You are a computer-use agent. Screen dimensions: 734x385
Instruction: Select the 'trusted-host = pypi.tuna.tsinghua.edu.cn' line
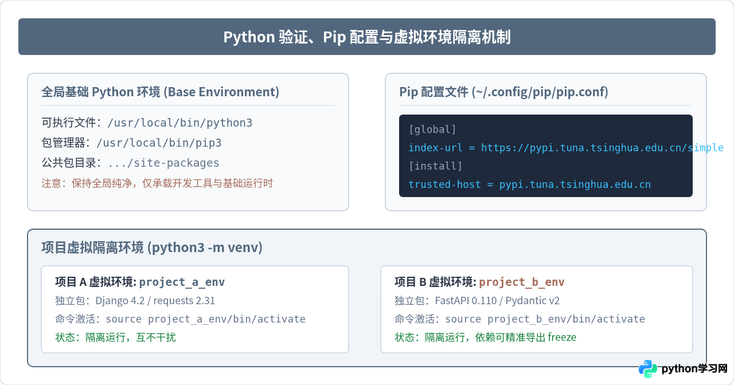529,184
